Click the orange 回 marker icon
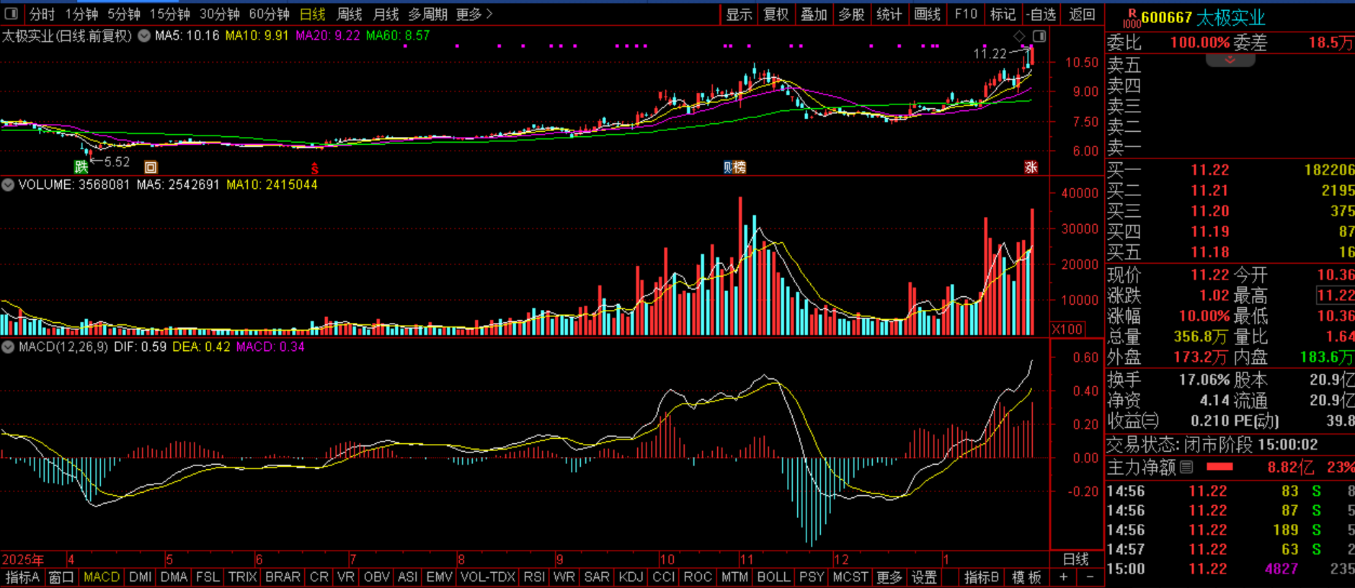This screenshot has height=588, width=1355. [x=151, y=167]
